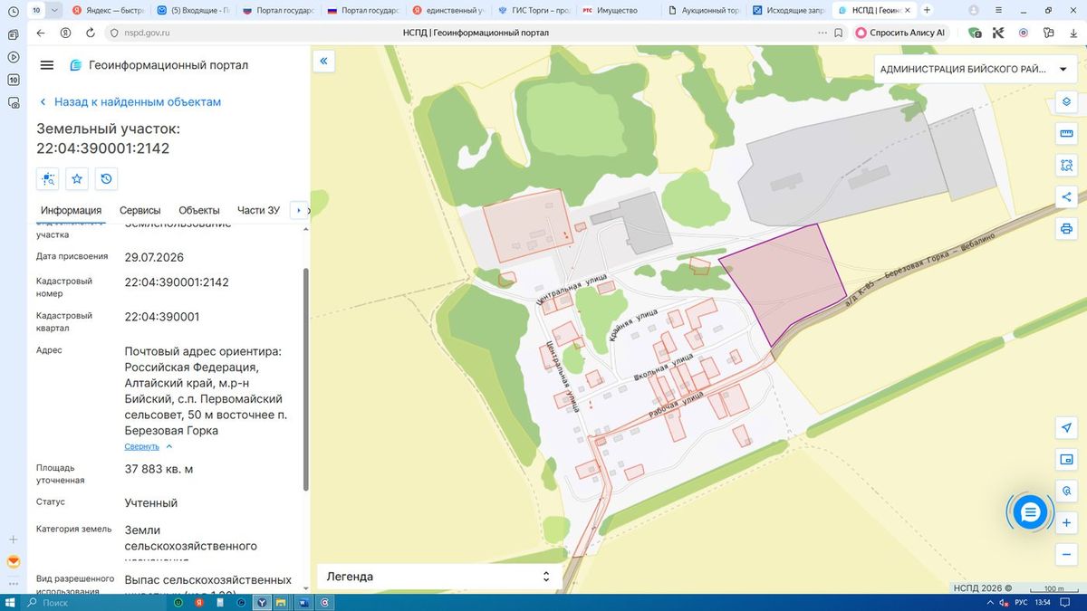The image size is (1087, 611).
Task: Go back with browser back arrow
Action: click(x=41, y=33)
